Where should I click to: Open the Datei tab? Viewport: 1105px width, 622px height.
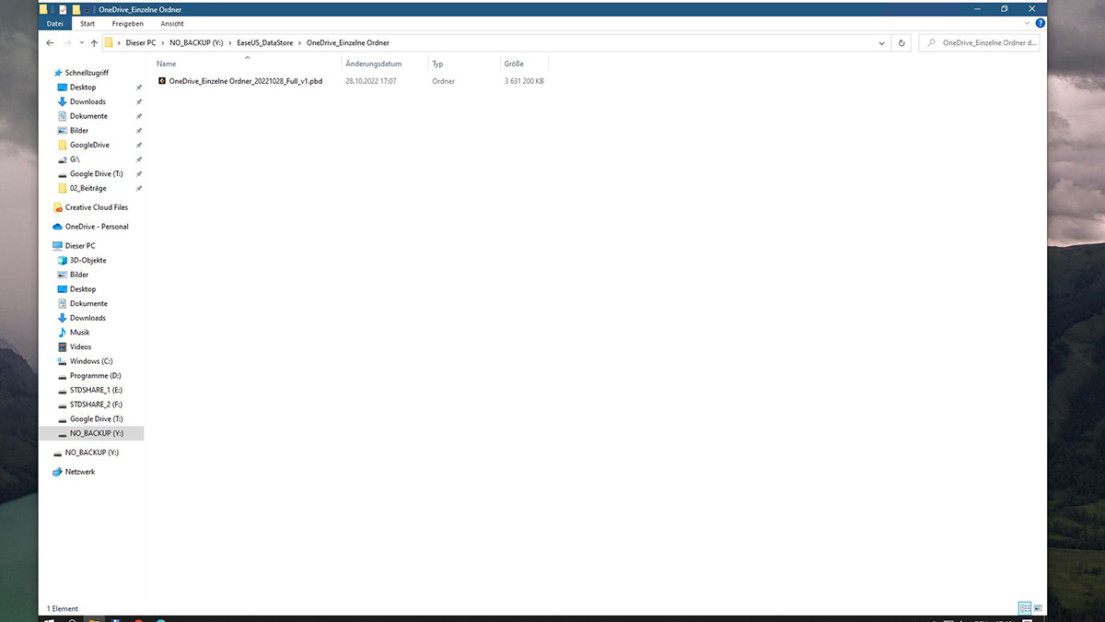55,23
